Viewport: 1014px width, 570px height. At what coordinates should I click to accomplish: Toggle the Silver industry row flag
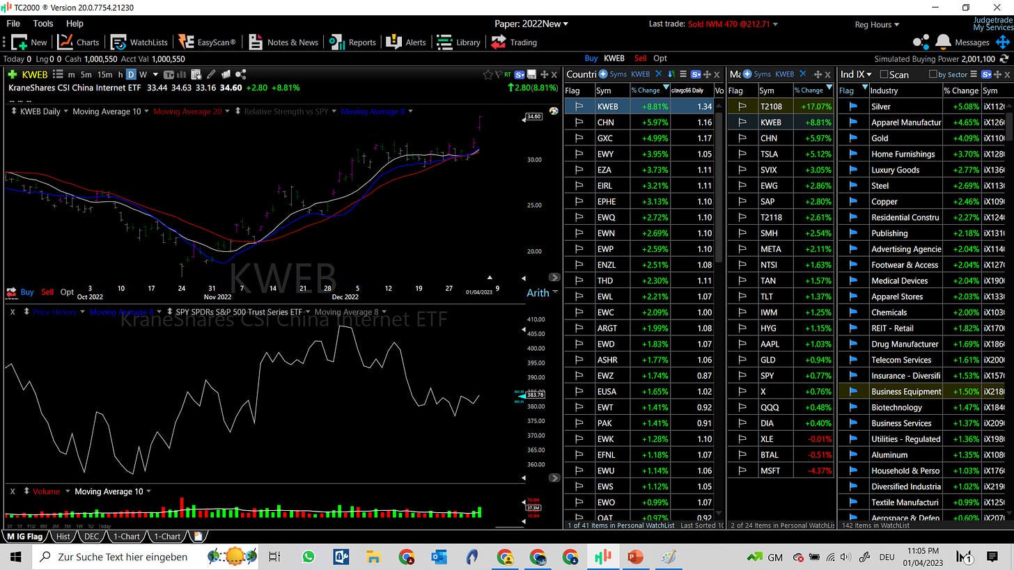[x=853, y=106]
